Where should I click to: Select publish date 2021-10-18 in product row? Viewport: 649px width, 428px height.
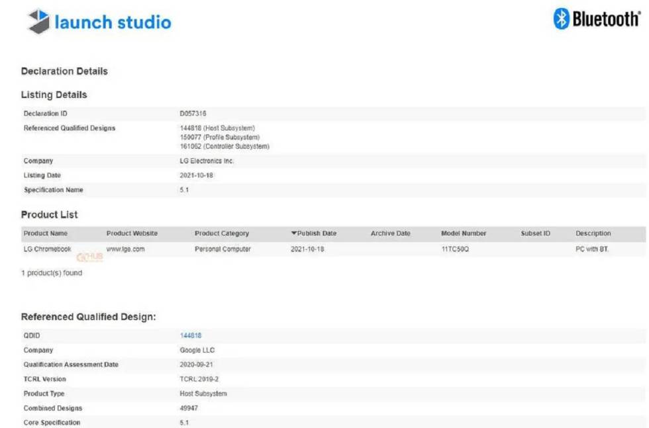pyautogui.click(x=307, y=249)
